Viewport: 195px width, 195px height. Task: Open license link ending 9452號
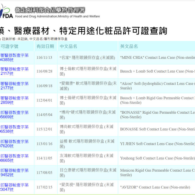pyautogui.click(x=14, y=172)
